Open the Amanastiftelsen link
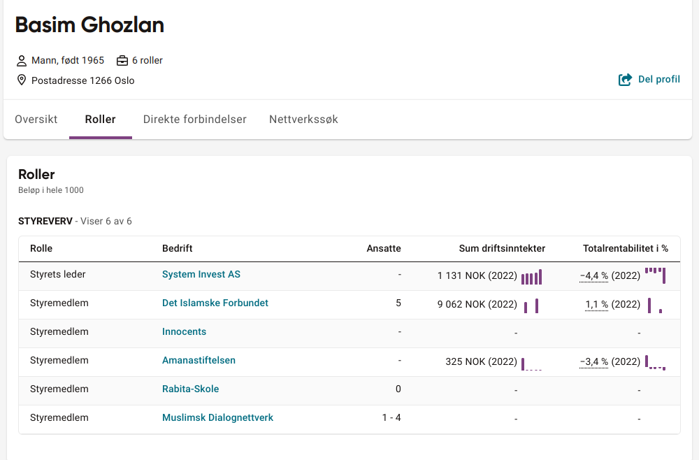This screenshot has height=460, width=699. (x=199, y=361)
